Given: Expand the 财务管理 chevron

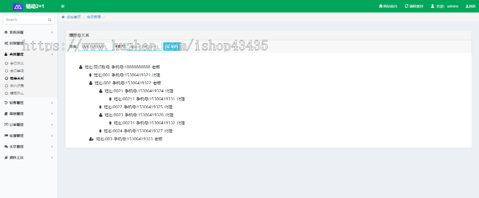Looking at the screenshot, I should tap(52, 103).
